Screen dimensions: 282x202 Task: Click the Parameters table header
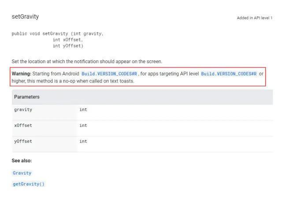(142, 97)
